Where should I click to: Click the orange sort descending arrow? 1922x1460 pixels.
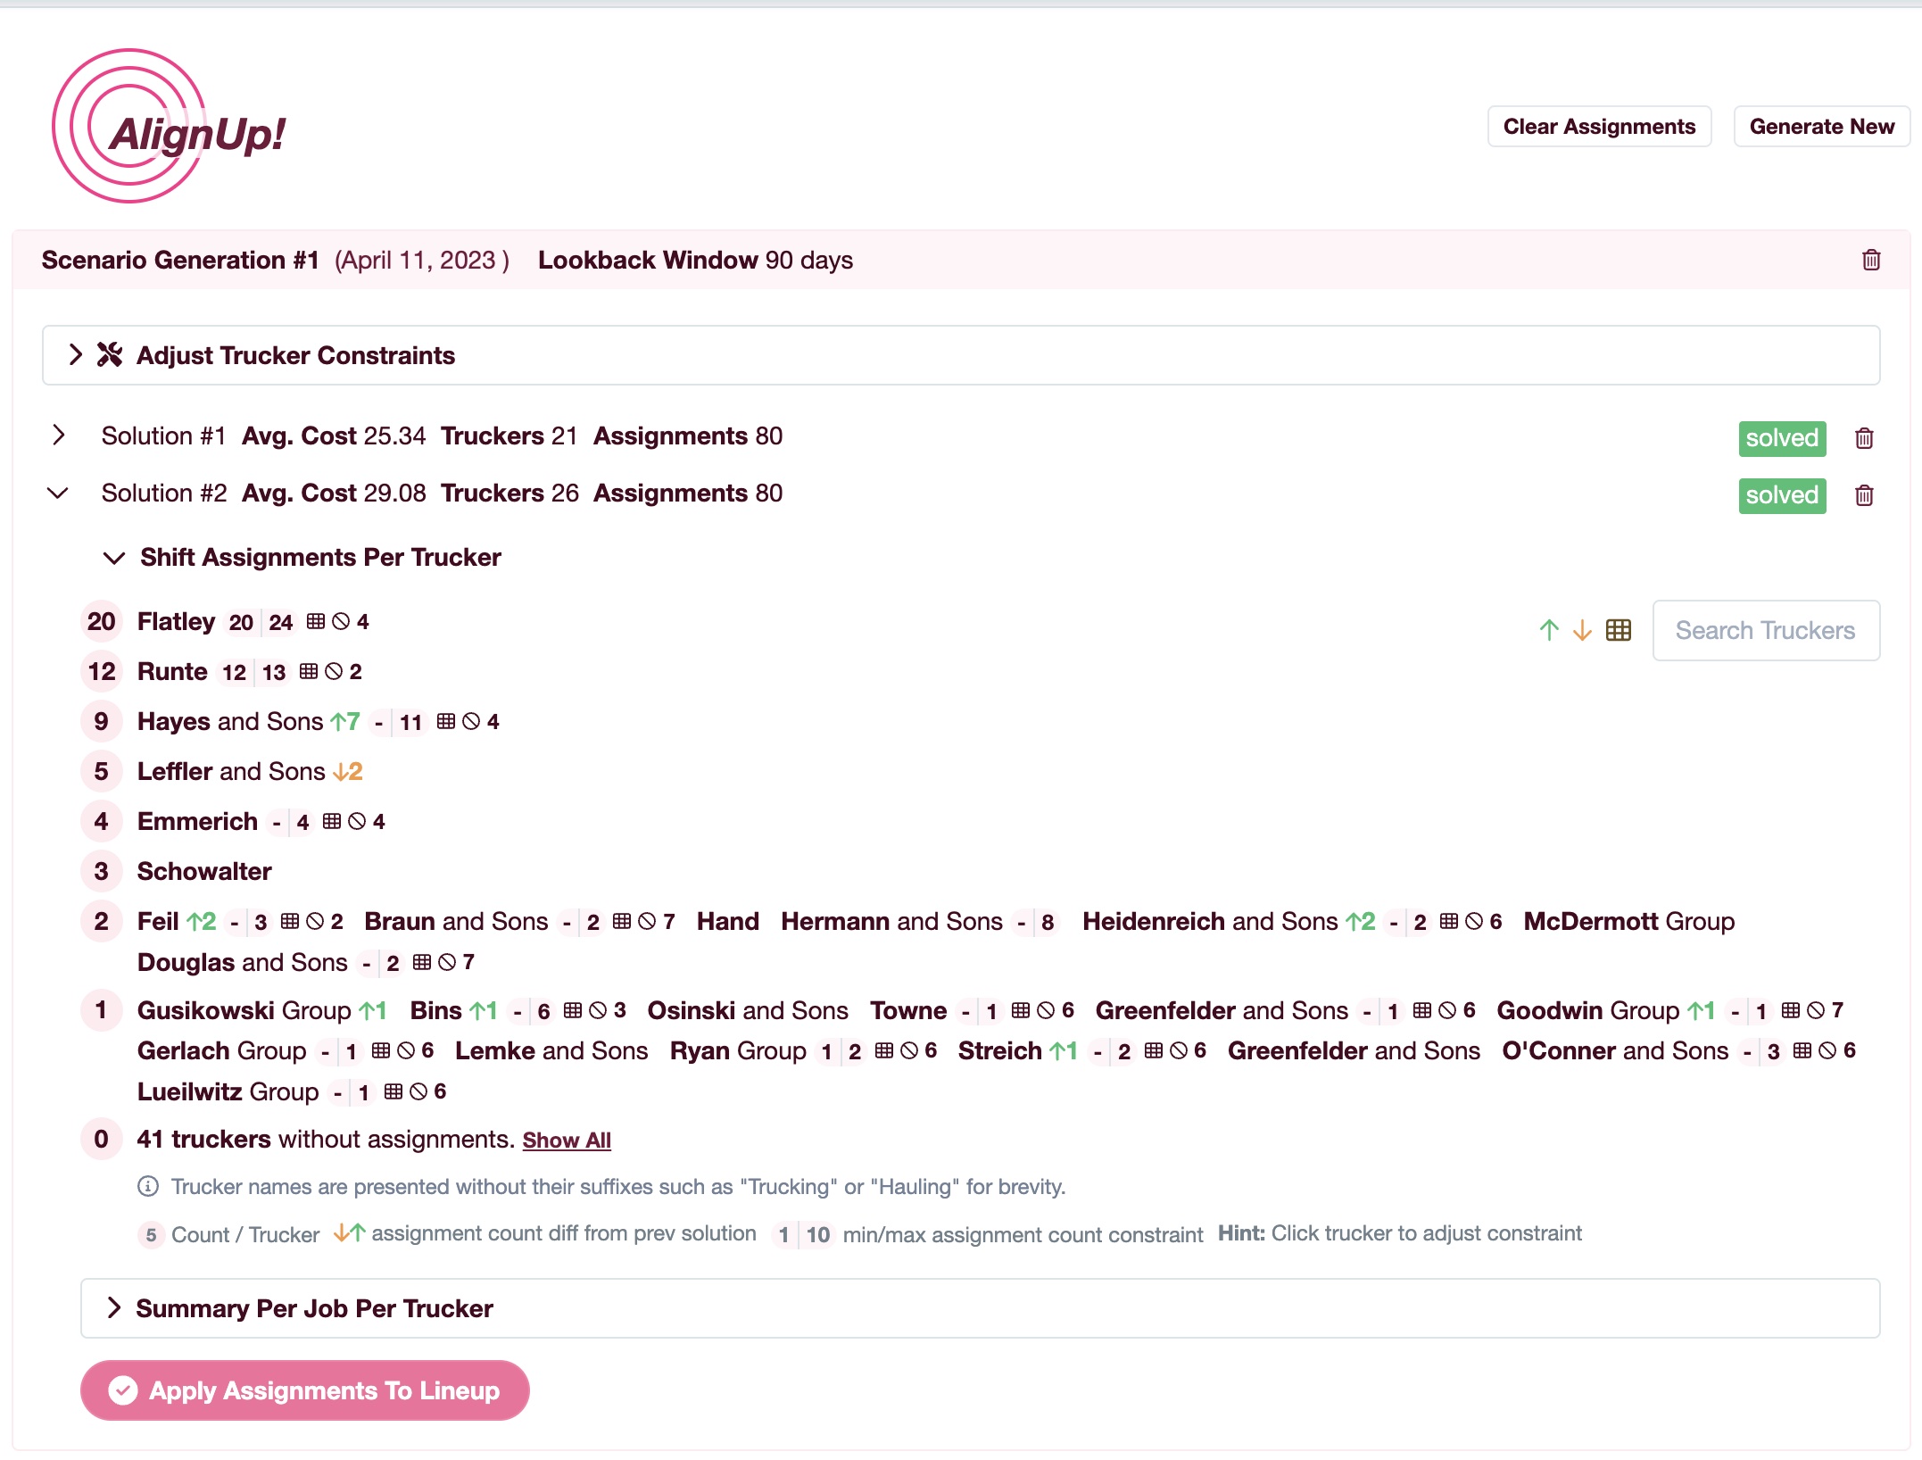click(x=1582, y=630)
